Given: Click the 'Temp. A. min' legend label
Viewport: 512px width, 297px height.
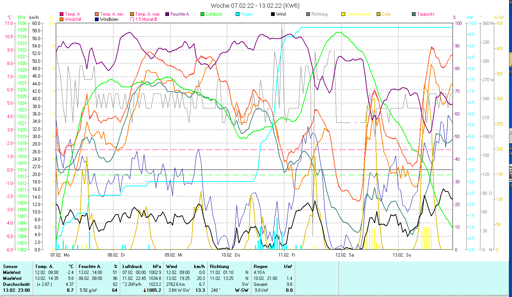Looking at the screenshot, I should tap(112, 14).
